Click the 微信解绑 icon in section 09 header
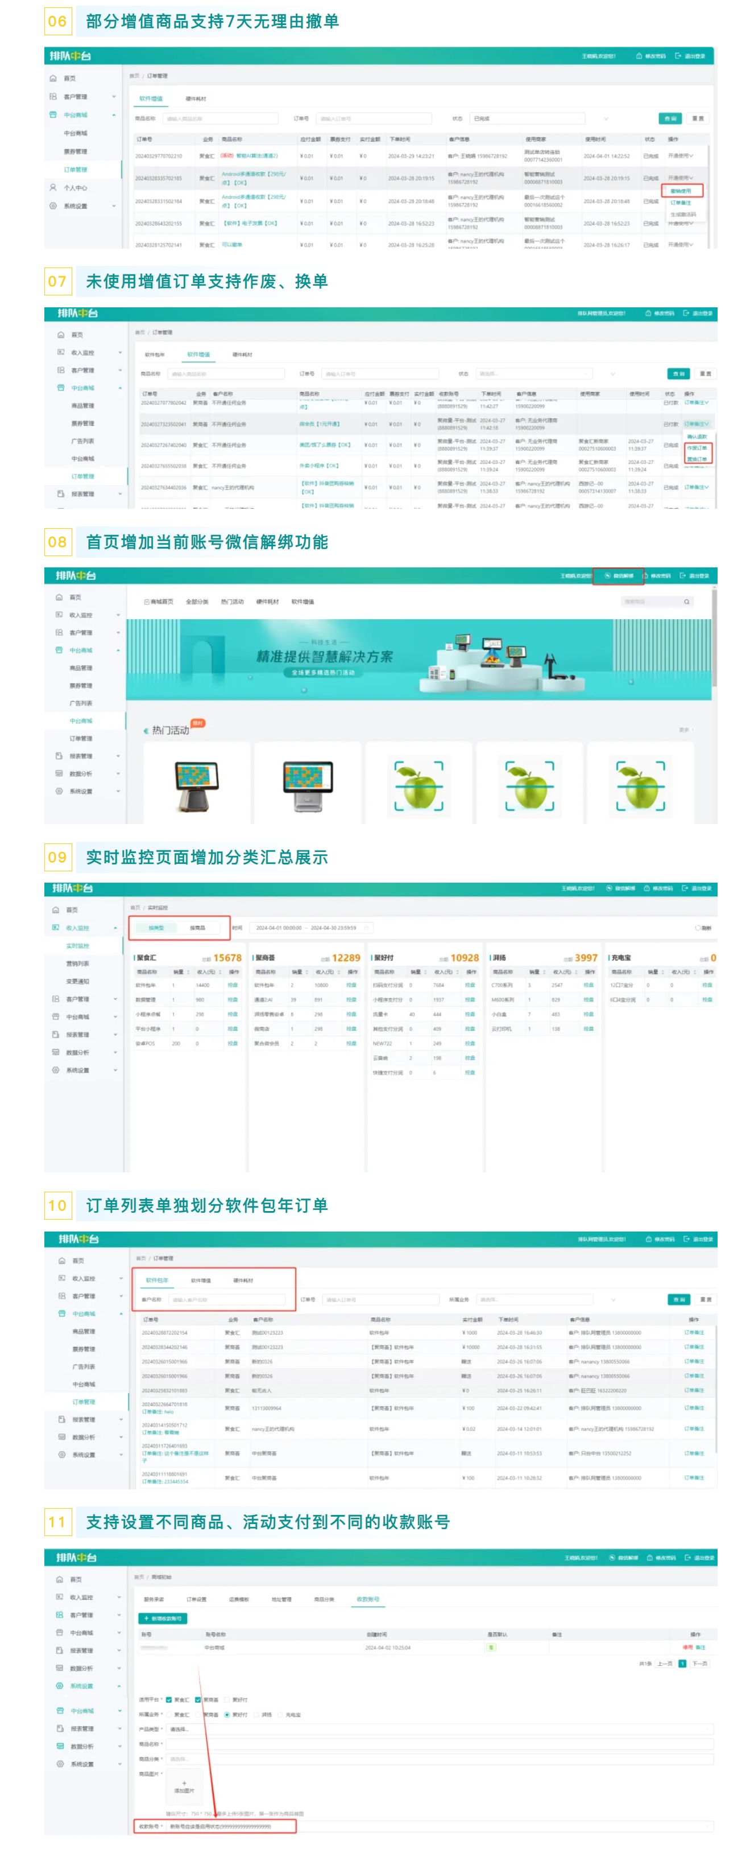The height and width of the screenshot is (1849, 746). click(609, 888)
